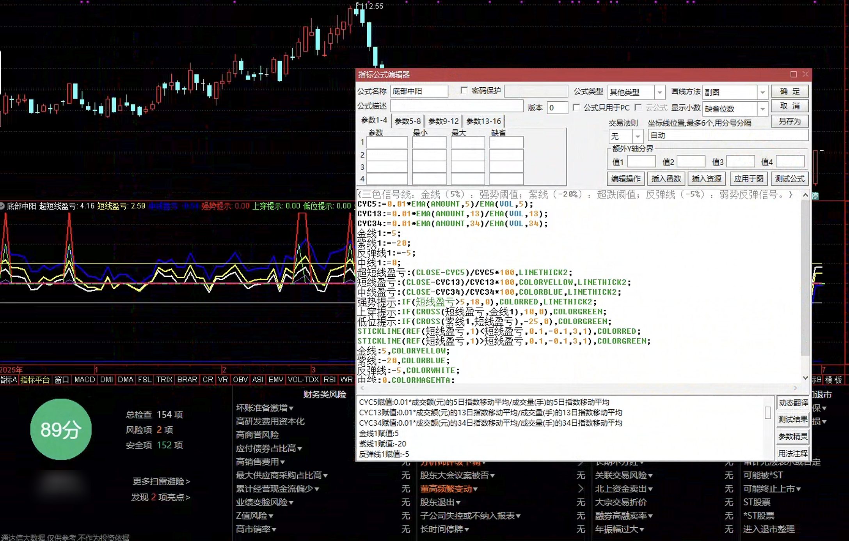Select BRAR indicator tab
849x541 pixels.
(187, 380)
